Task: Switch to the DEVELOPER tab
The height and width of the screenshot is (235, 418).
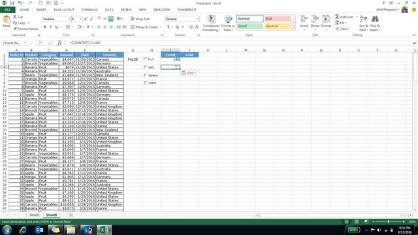Action: click(x=161, y=10)
